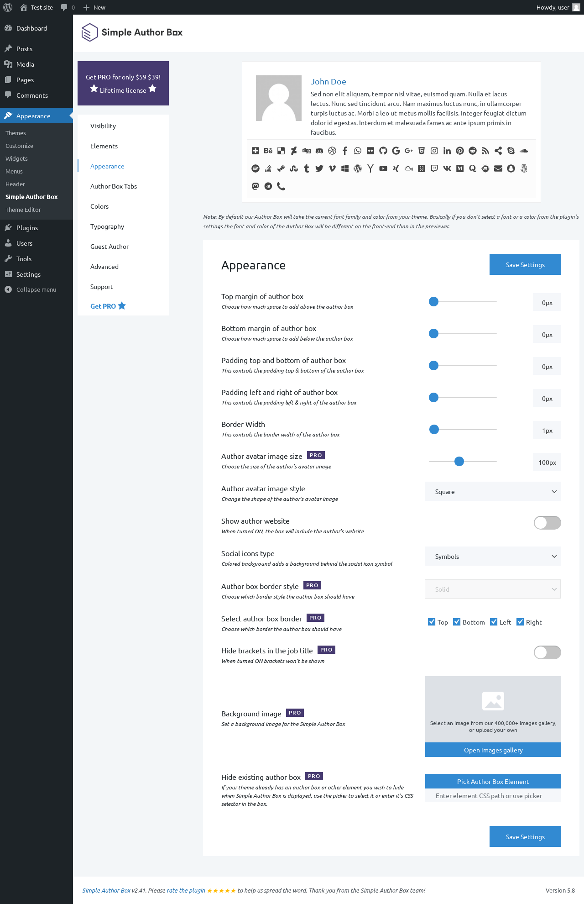Click the YouTube social icon
This screenshot has height=904, width=584.
click(383, 168)
